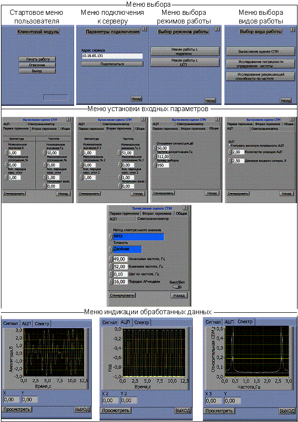Step the Порядок АР-модели value 16,00
The image size is (298, 422).
(110, 282)
